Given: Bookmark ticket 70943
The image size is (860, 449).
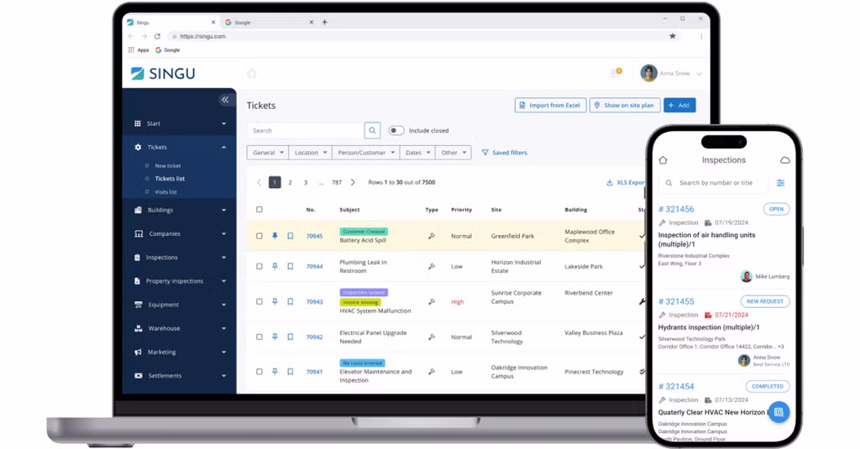Looking at the screenshot, I should coord(290,301).
